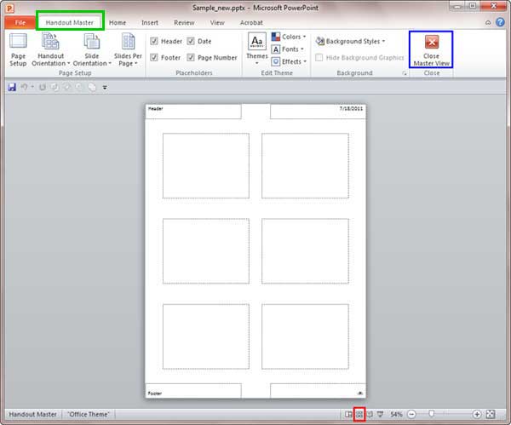Switch to the Acrobat tab
511x425 pixels.
pyautogui.click(x=251, y=22)
